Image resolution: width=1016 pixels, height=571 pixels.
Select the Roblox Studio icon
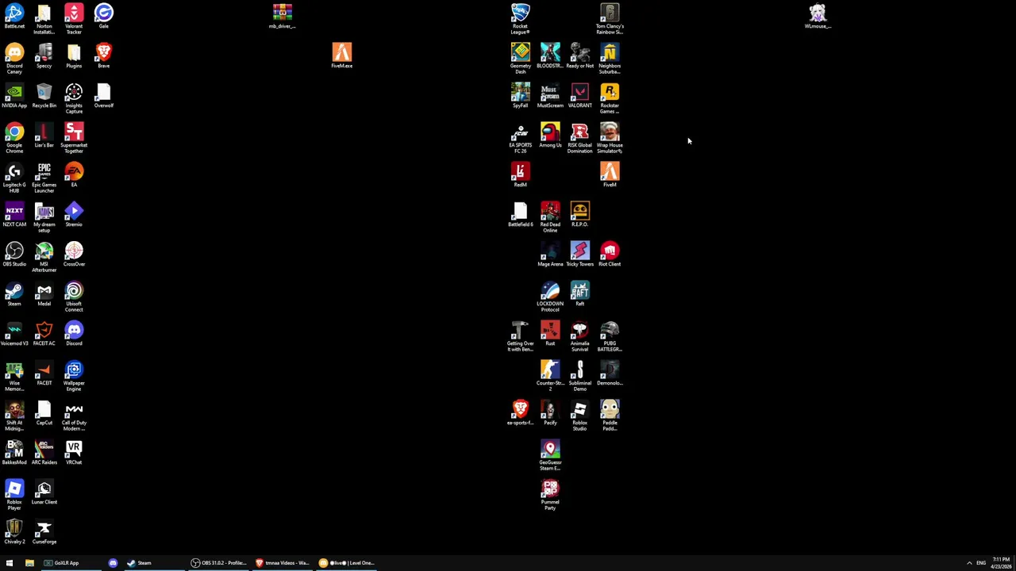coord(579,416)
